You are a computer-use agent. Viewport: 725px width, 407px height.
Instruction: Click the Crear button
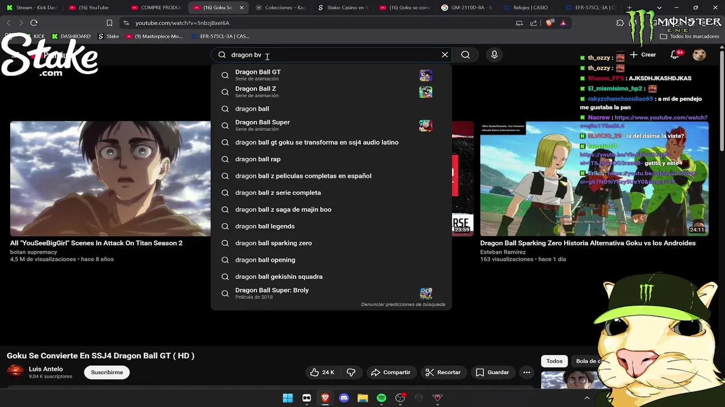coord(643,55)
